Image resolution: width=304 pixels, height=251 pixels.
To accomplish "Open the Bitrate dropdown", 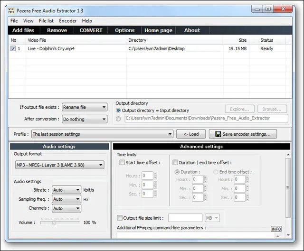I will [x=66, y=190].
